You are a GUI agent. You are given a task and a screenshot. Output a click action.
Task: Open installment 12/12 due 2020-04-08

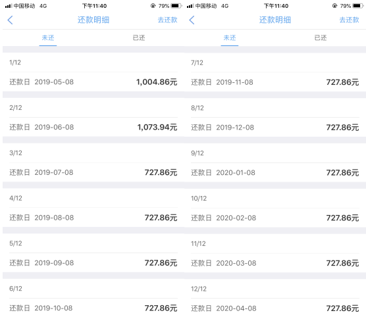(275, 299)
